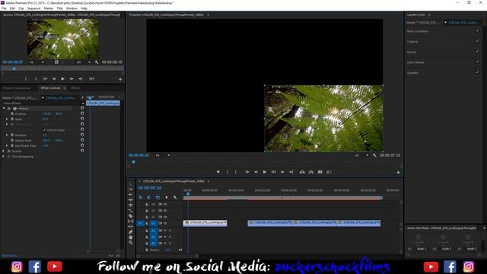Expand the Rotation property
The width and height of the screenshot is (487, 274).
click(x=7, y=135)
